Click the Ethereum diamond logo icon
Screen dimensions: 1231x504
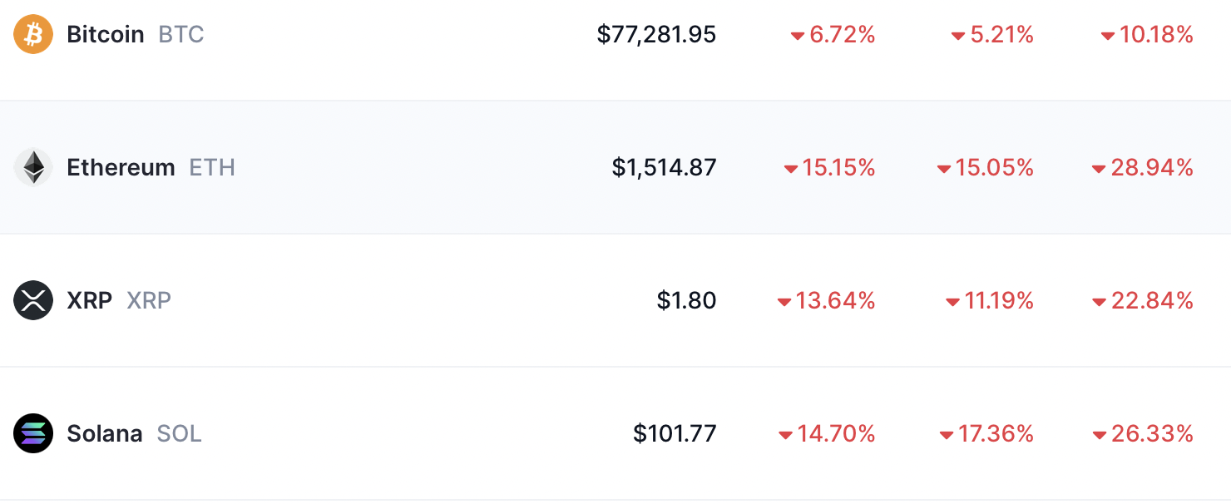point(33,167)
